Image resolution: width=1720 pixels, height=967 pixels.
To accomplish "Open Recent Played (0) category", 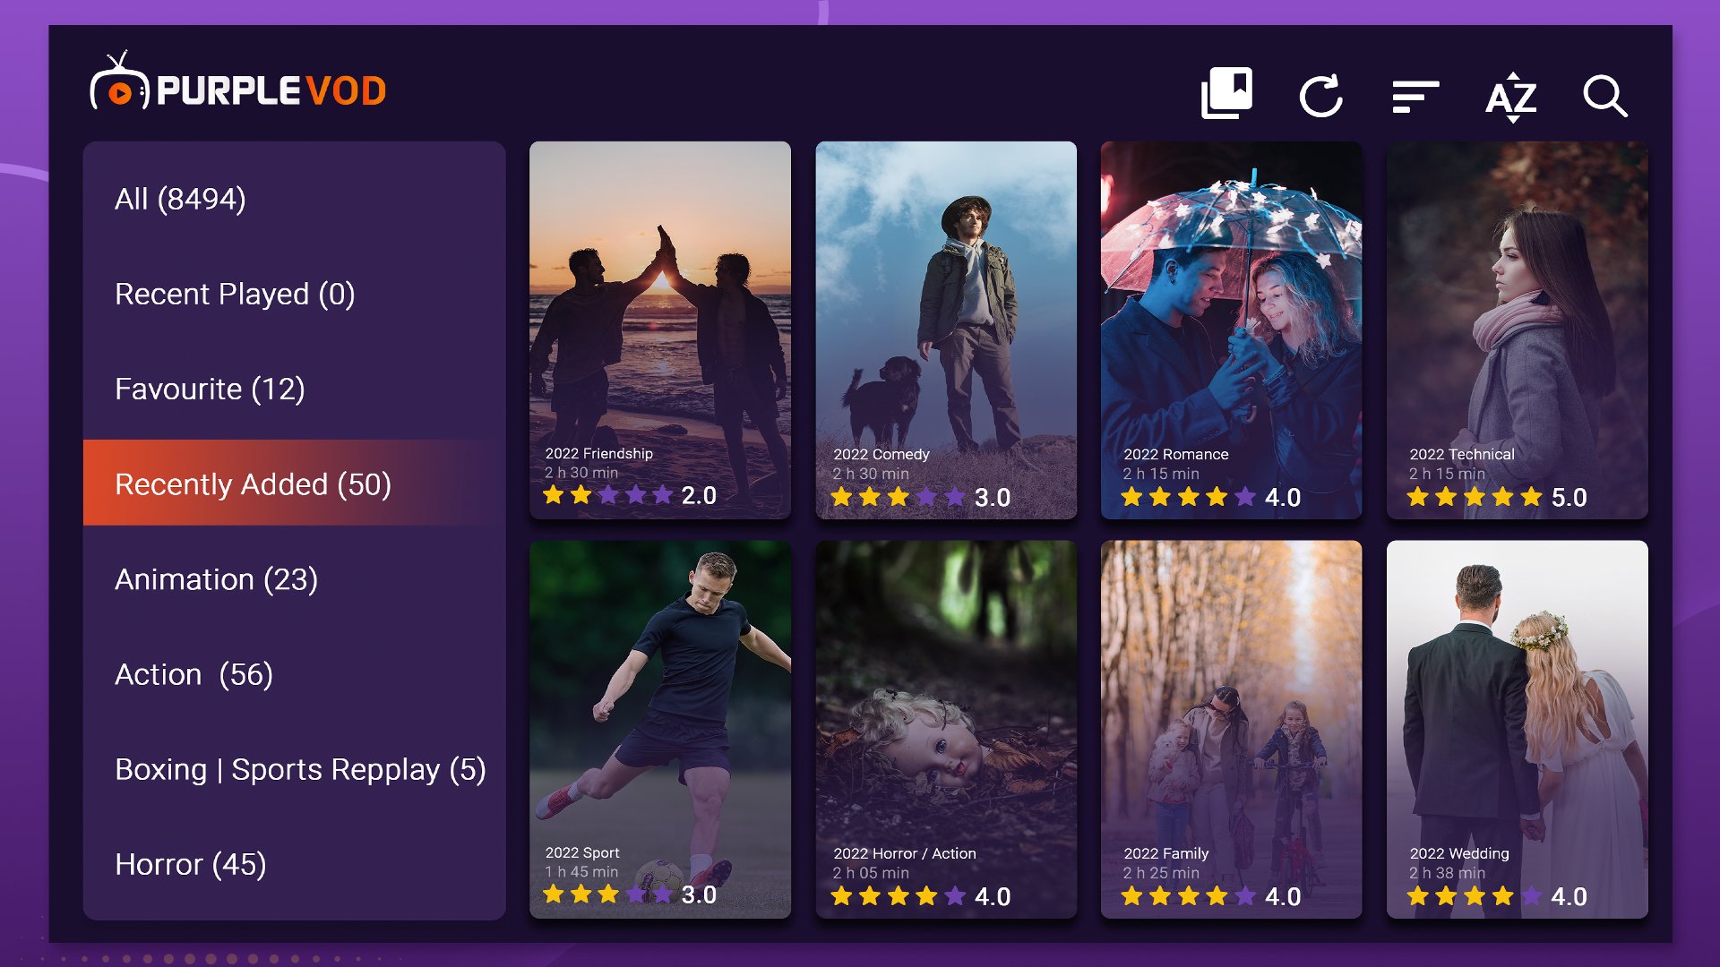I will (x=294, y=294).
